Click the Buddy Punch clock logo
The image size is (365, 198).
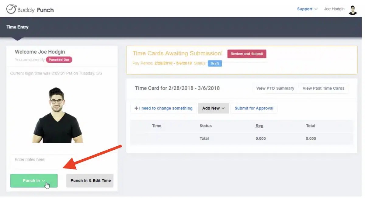[11, 9]
